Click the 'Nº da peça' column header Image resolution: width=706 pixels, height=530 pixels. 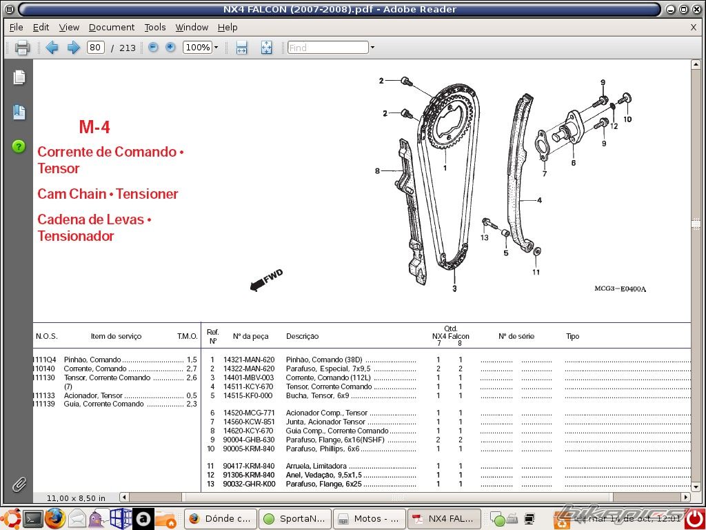coord(250,336)
